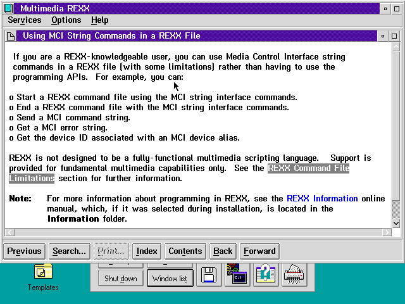405x304 pixels.
Task: Go Forward to next help page
Action: (259, 251)
